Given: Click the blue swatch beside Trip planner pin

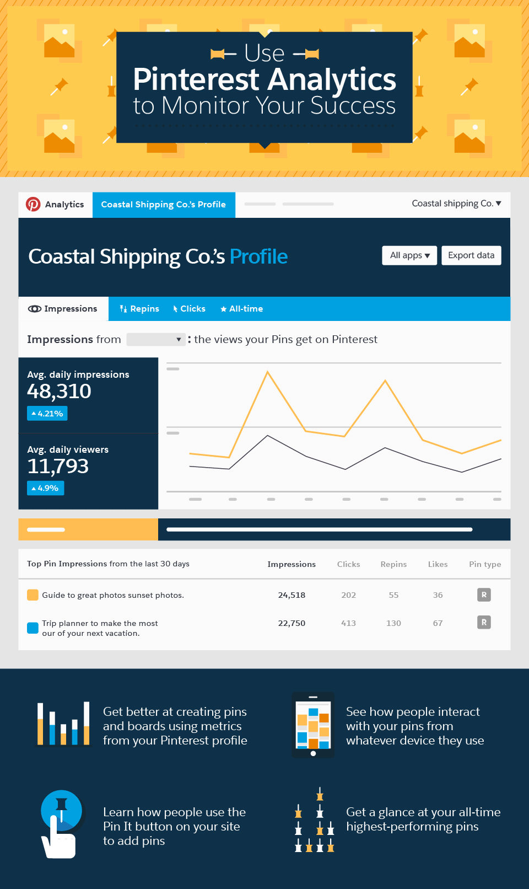Looking at the screenshot, I should click(33, 628).
